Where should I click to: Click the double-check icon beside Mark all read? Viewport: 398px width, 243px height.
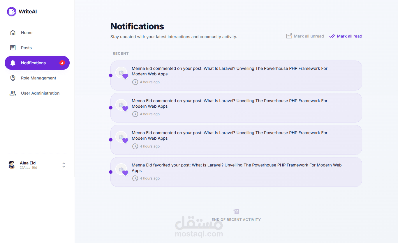pos(332,36)
